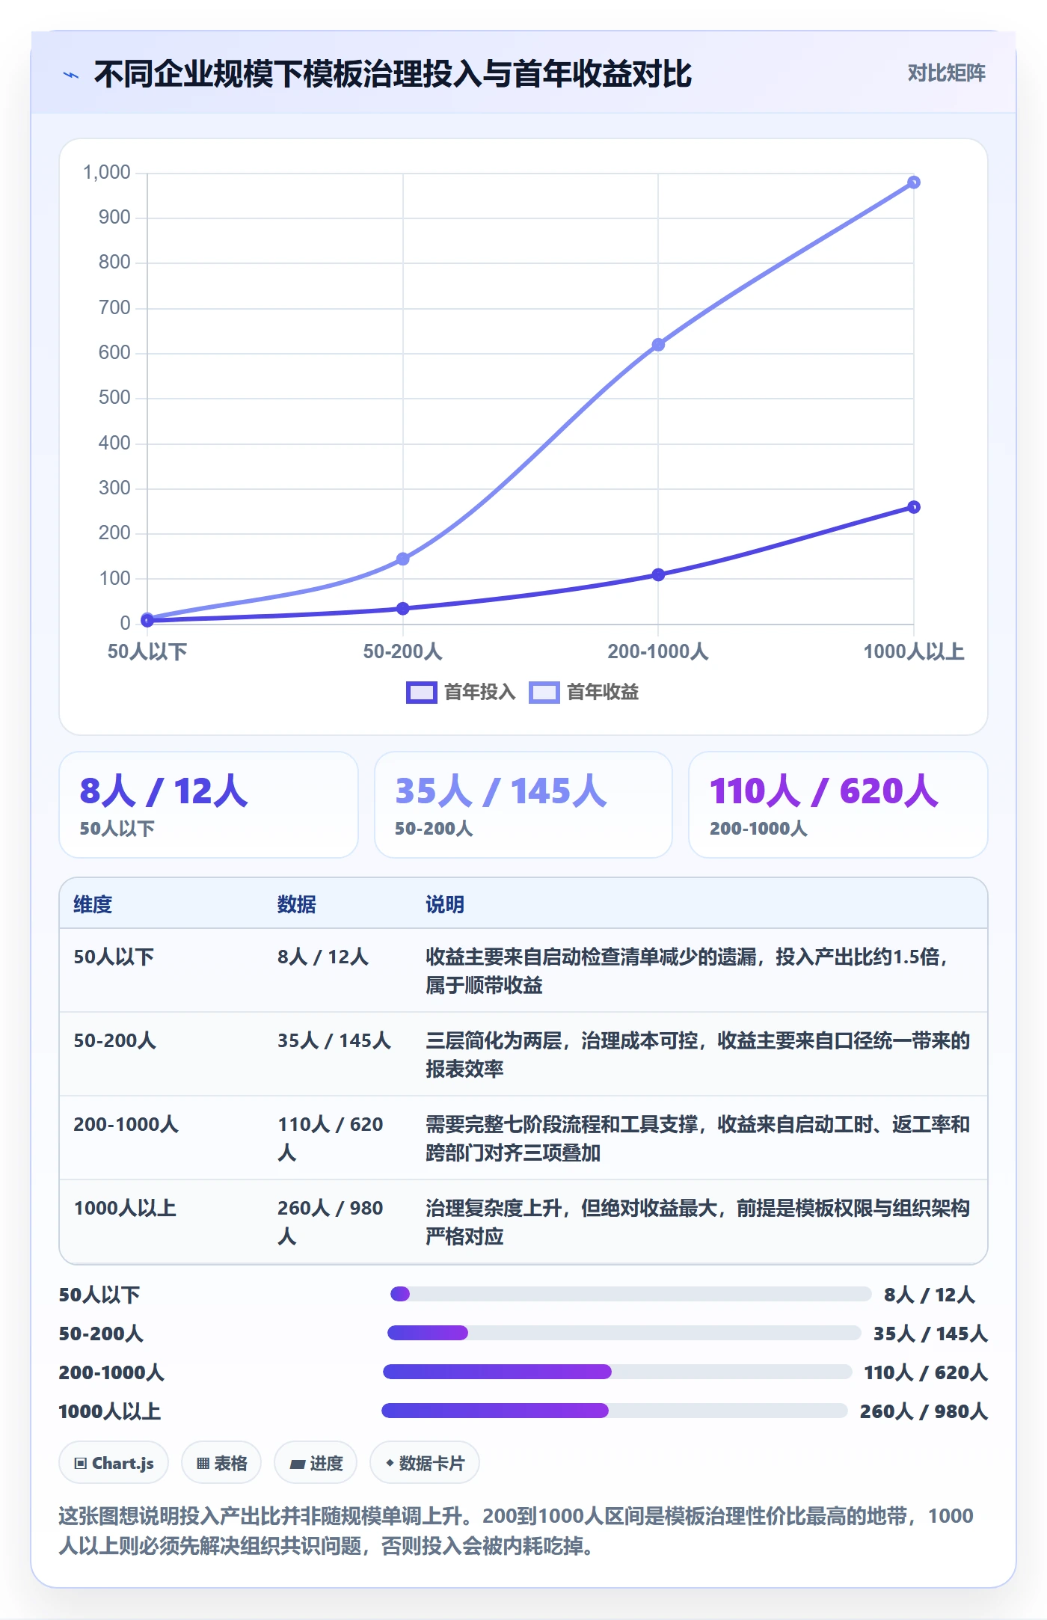Click the 200-1000人 progress bar
Image resolution: width=1047 pixels, height=1620 pixels.
[617, 1372]
